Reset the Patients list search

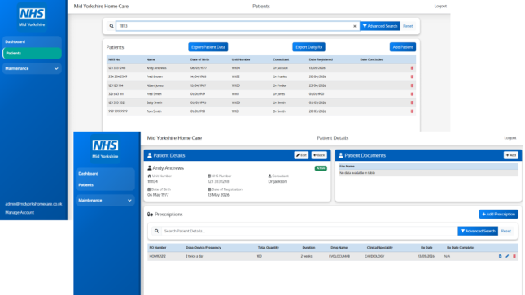tap(408, 26)
